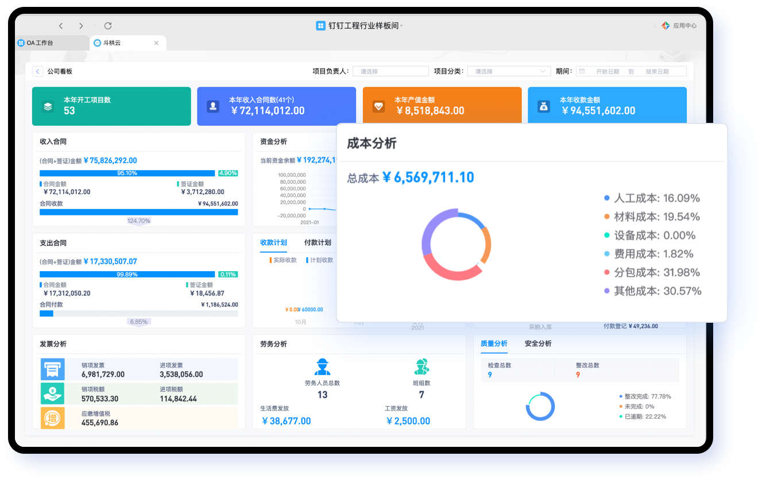
Task: Click the 本年产值金额 card icon
Action: pos(378,106)
